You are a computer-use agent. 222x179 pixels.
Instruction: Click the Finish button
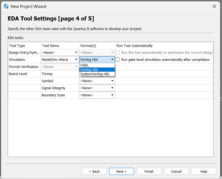pos(149,171)
